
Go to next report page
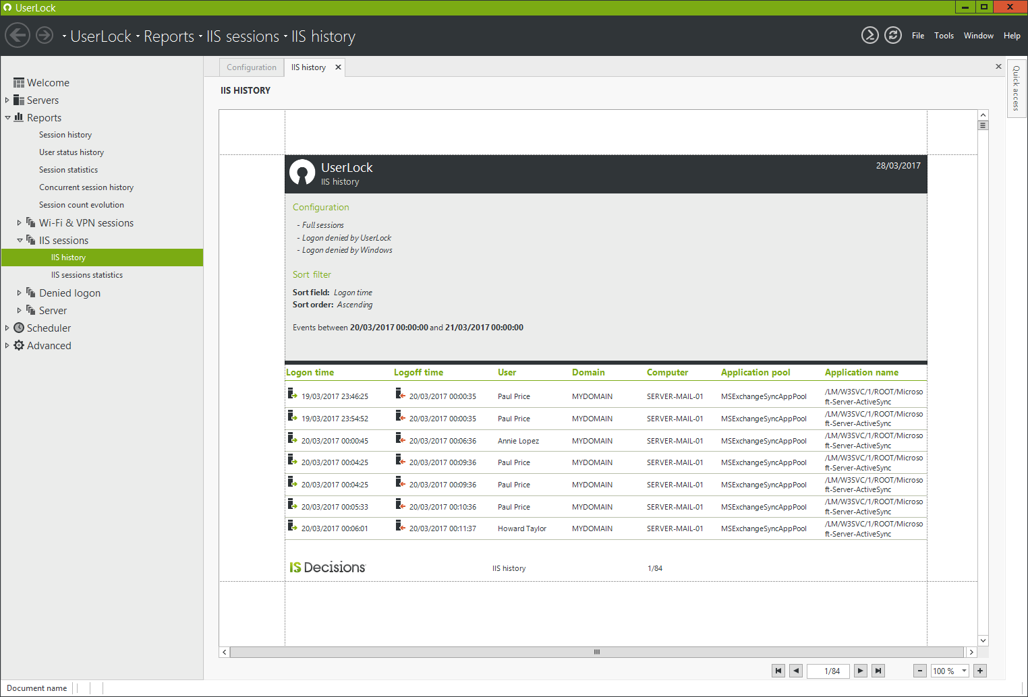[861, 671]
